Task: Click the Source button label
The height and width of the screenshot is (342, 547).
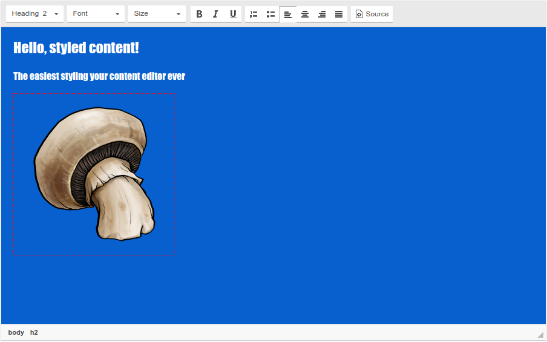Action: tap(377, 14)
